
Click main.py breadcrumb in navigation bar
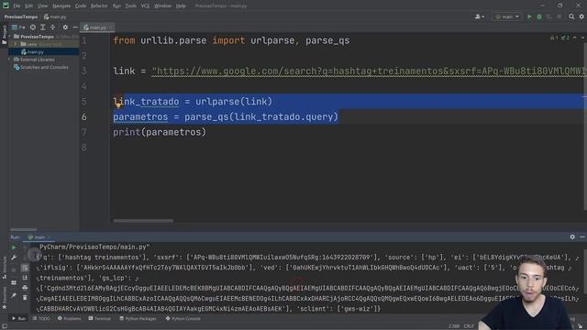pos(55,16)
